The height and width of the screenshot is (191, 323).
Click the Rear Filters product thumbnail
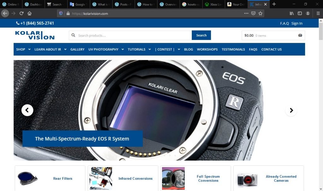coord(28,178)
